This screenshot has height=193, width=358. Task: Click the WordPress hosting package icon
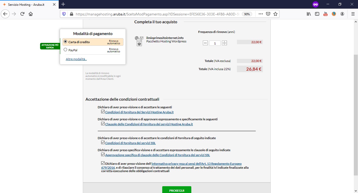pyautogui.click(x=139, y=41)
